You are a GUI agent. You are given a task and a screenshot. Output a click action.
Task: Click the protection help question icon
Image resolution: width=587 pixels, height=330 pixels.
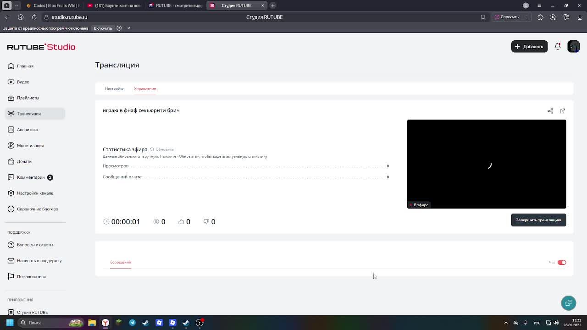(x=119, y=28)
